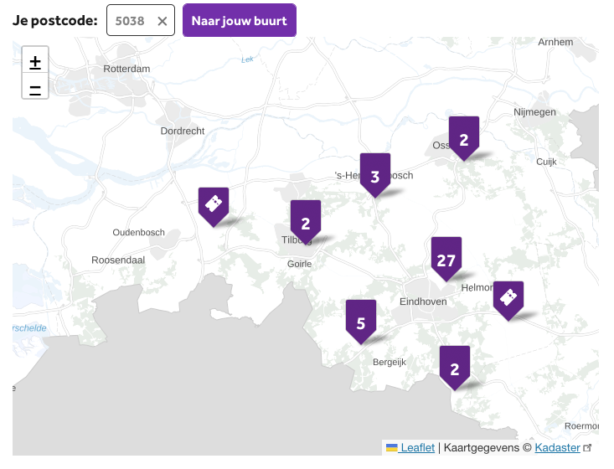Open the marker 2 near Oss
Screen dimensions: 614x469
(x=463, y=138)
